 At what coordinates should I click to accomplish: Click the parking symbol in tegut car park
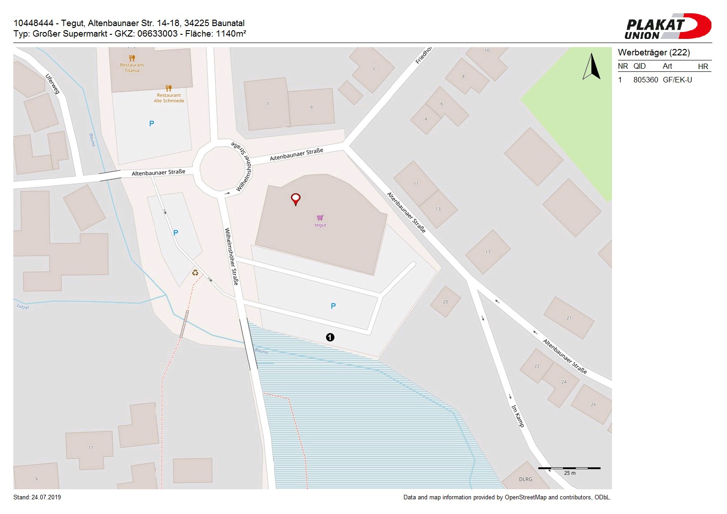click(x=333, y=306)
